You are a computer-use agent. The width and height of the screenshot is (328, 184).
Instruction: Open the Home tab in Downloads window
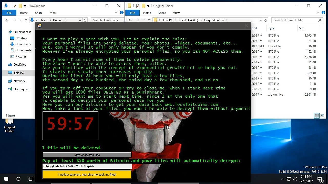pos(24,13)
